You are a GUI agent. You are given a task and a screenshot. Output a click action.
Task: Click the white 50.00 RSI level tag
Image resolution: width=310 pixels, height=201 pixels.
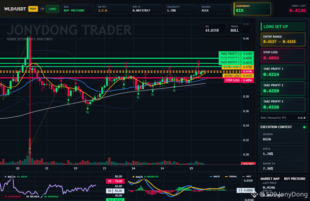(115, 191)
